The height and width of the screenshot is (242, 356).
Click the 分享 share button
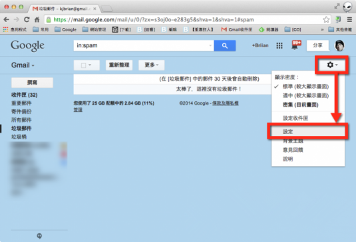point(317,45)
